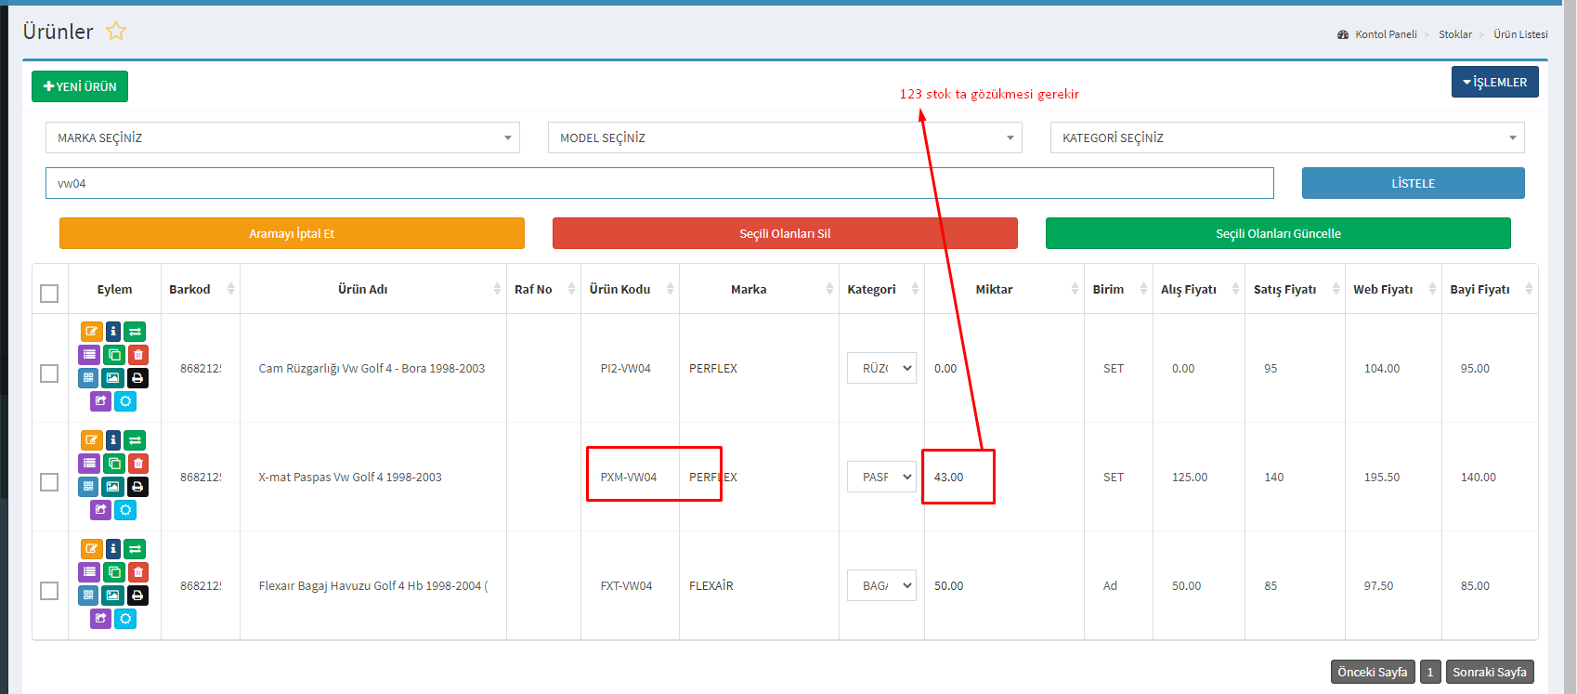Screen dimensions: 1577x694
Task: Check the box for X-mat Paspas row
Action: [x=49, y=482]
